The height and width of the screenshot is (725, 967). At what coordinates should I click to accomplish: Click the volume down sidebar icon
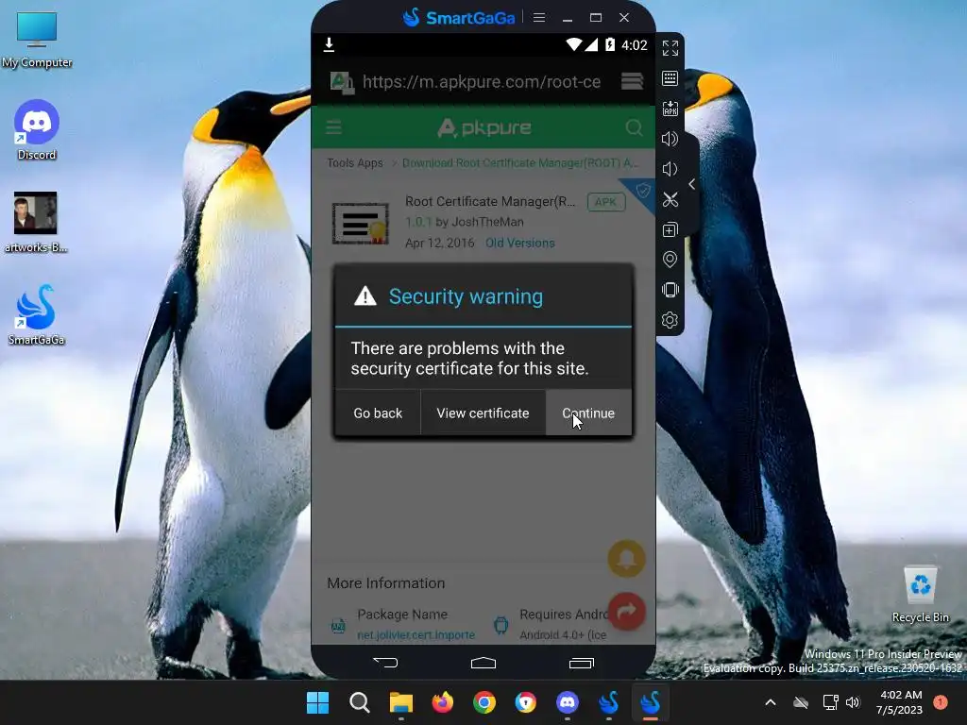coord(670,169)
